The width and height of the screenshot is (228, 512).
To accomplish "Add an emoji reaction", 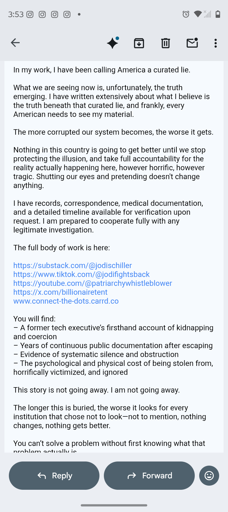I will tap(209, 475).
